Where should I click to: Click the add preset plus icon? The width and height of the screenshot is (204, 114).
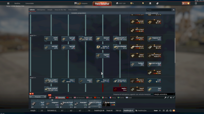(x=160, y=110)
